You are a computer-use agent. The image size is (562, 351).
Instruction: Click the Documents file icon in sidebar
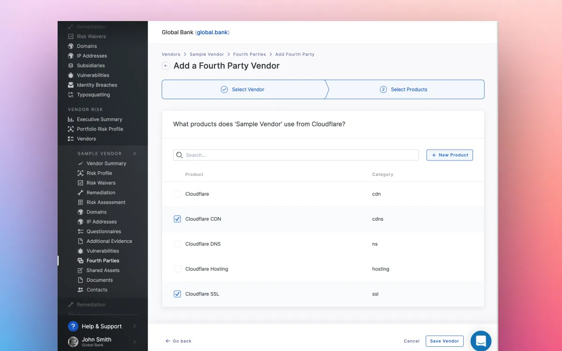tap(81, 280)
